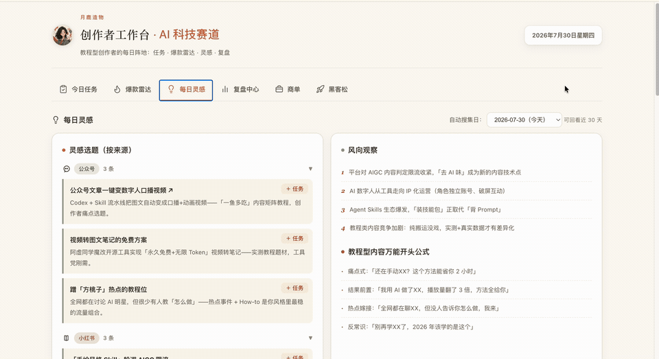
Task: Click trend item 平台对 AIGC 内容判定限流收紧
Action: click(x=466, y=172)
